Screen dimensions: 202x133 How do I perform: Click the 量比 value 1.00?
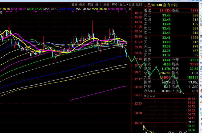[x=195, y=73]
